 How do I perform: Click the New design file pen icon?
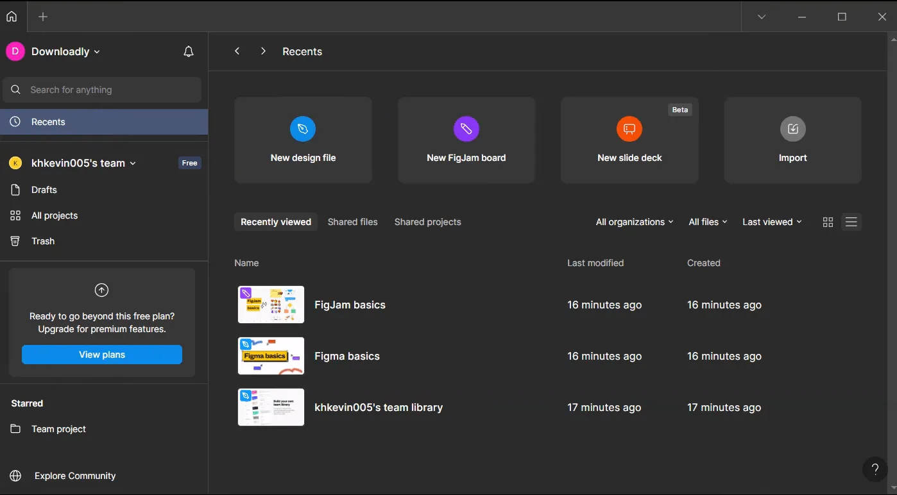(303, 129)
